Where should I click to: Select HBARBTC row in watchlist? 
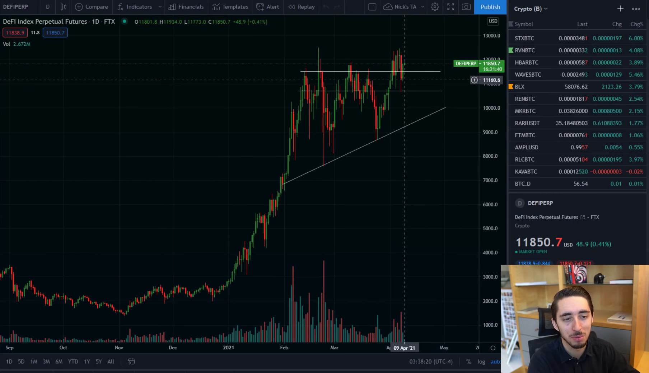click(x=578, y=62)
